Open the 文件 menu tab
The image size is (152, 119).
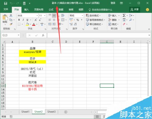[x=6, y=9]
